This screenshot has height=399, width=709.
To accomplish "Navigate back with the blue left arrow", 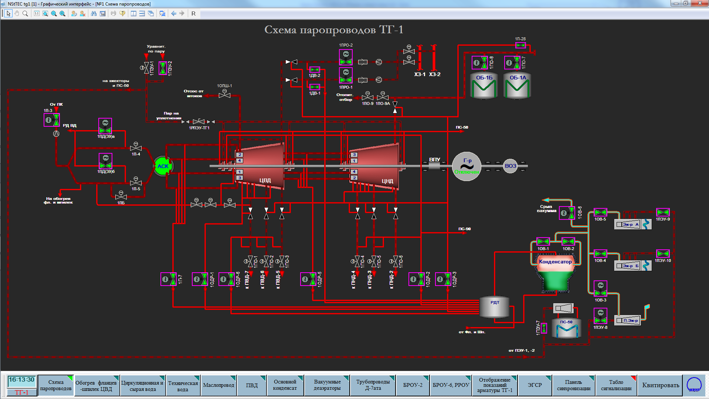I will 173,14.
